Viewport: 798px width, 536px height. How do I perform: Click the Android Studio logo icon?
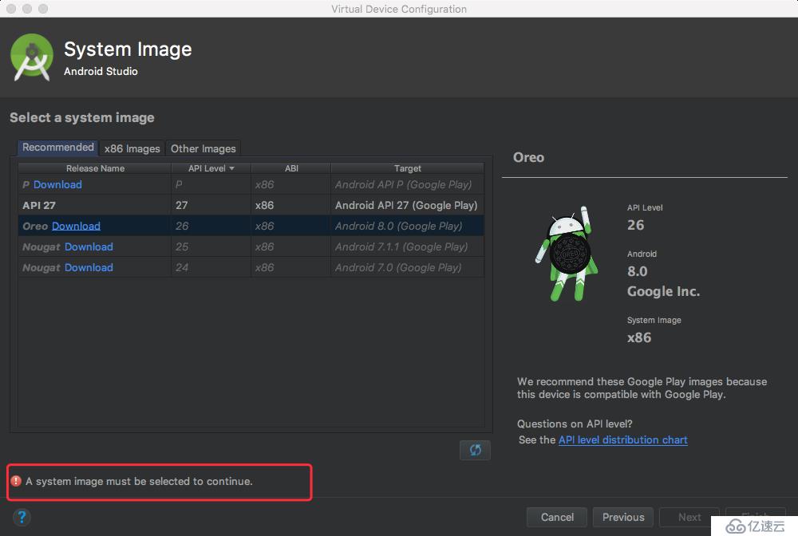tap(32, 57)
